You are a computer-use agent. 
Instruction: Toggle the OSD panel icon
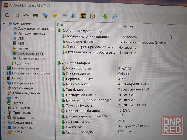pos(83,16)
